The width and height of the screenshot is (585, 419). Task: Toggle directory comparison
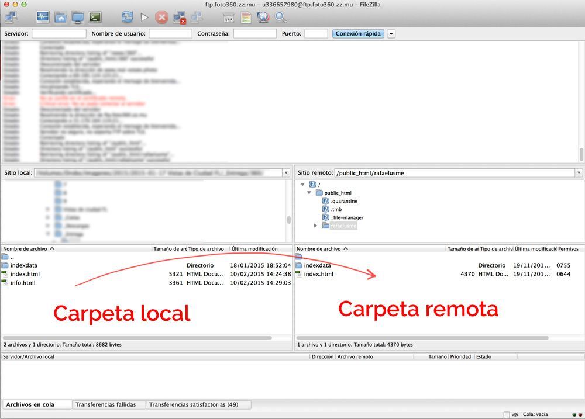[246, 17]
